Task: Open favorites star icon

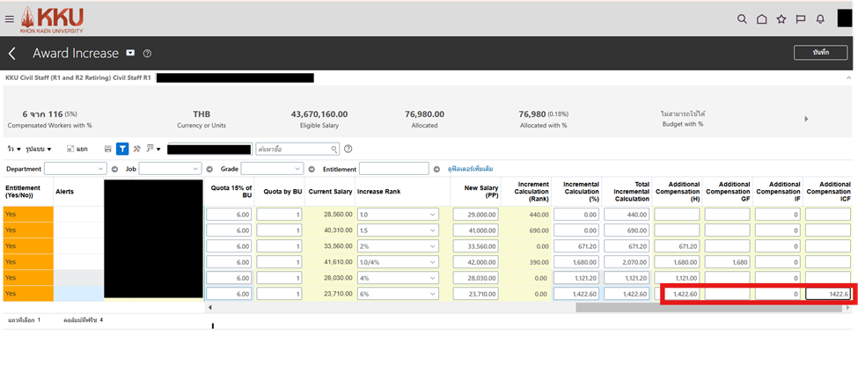Action: (x=781, y=19)
